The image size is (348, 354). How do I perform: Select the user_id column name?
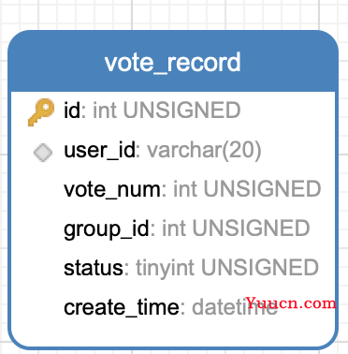pyautogui.click(x=99, y=150)
